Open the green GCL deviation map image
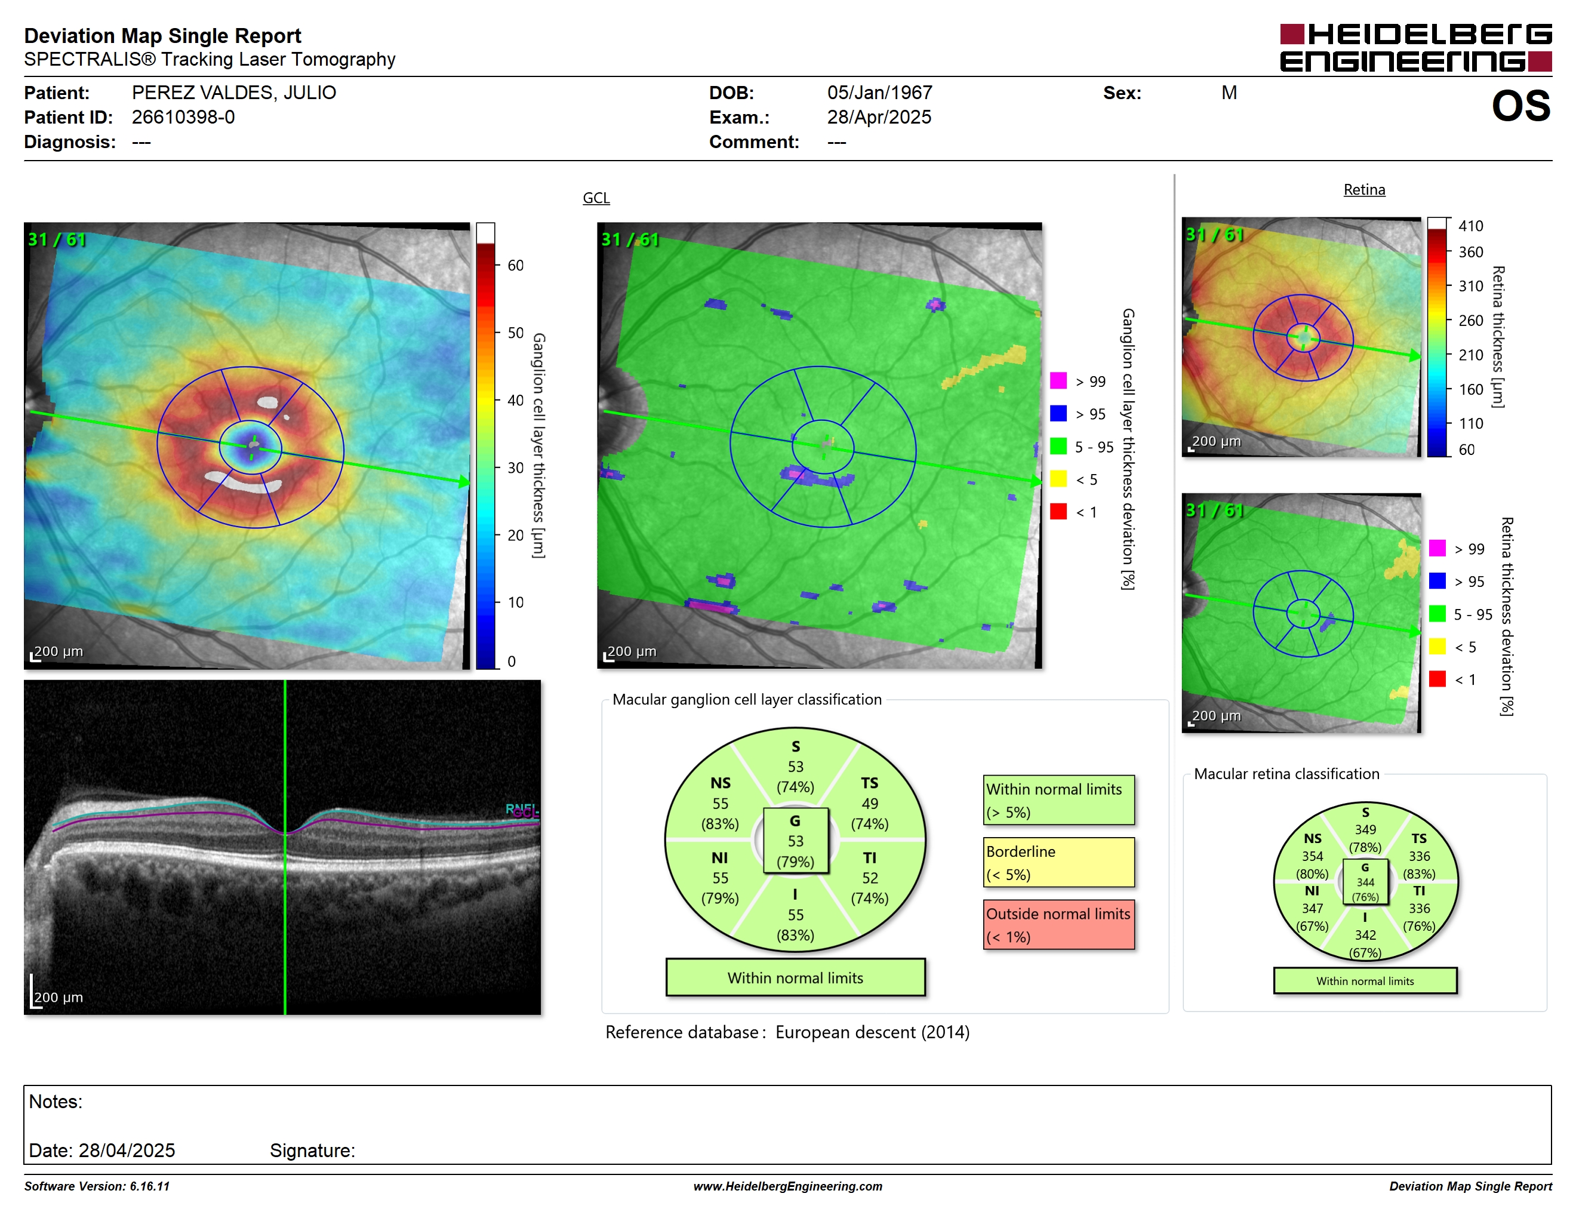 pyautogui.click(x=819, y=445)
